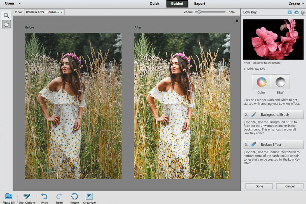Expand the Create menu
This screenshot has height=204, width=306.
click(x=294, y=4)
